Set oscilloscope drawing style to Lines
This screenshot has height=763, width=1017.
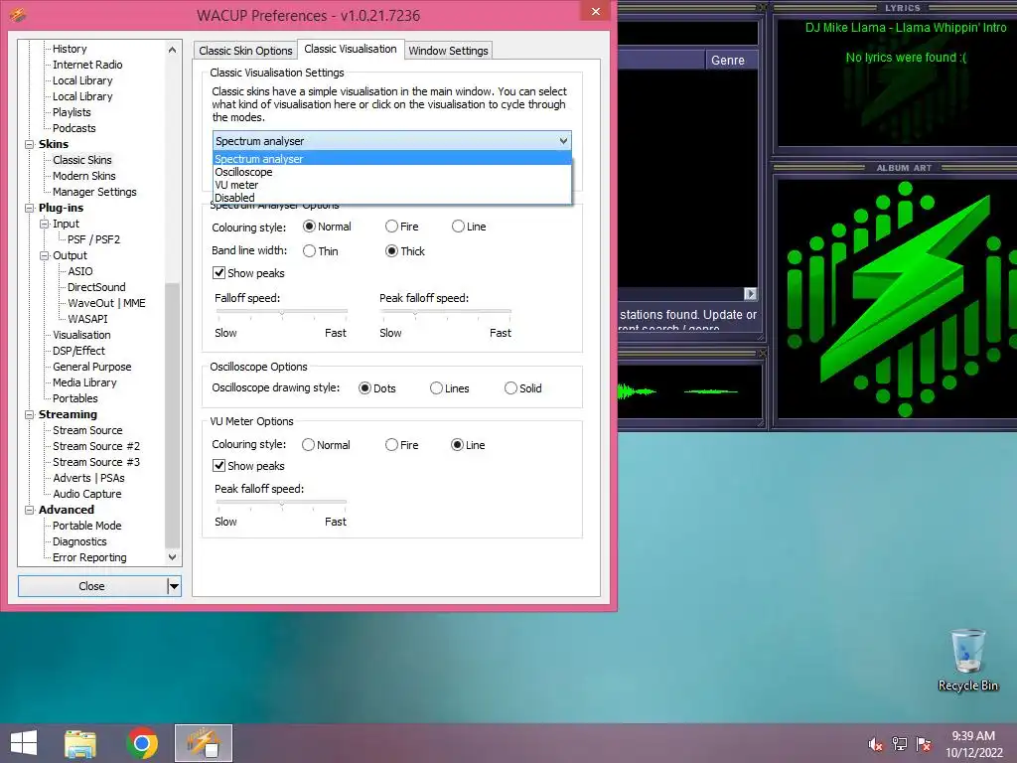[x=450, y=388]
